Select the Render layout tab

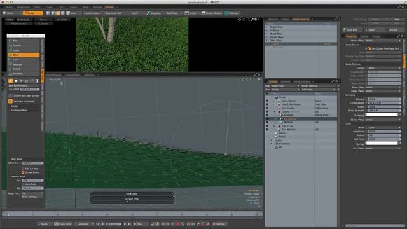pyautogui.click(x=109, y=7)
